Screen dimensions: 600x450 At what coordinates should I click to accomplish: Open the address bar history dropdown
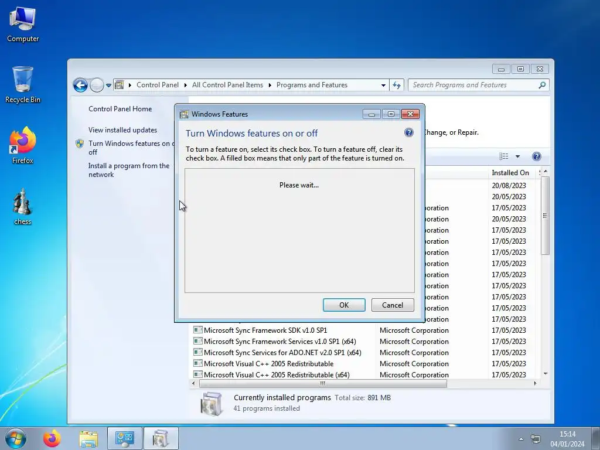click(x=383, y=86)
